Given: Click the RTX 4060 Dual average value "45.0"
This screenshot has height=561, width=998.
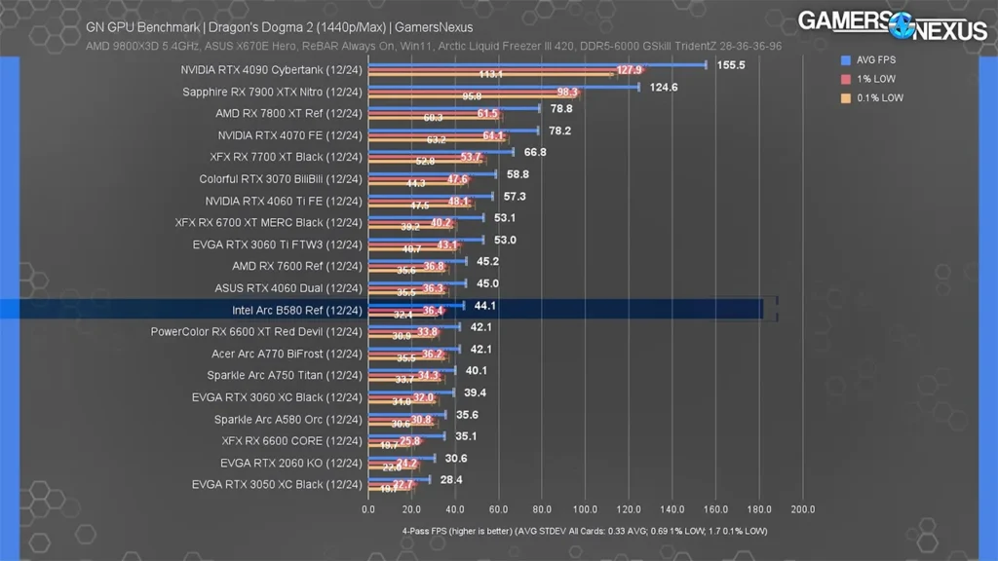Looking at the screenshot, I should click(488, 283).
